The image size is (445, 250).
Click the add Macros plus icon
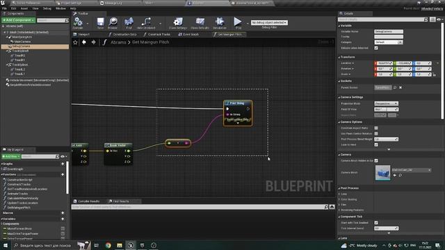[x=63, y=213]
